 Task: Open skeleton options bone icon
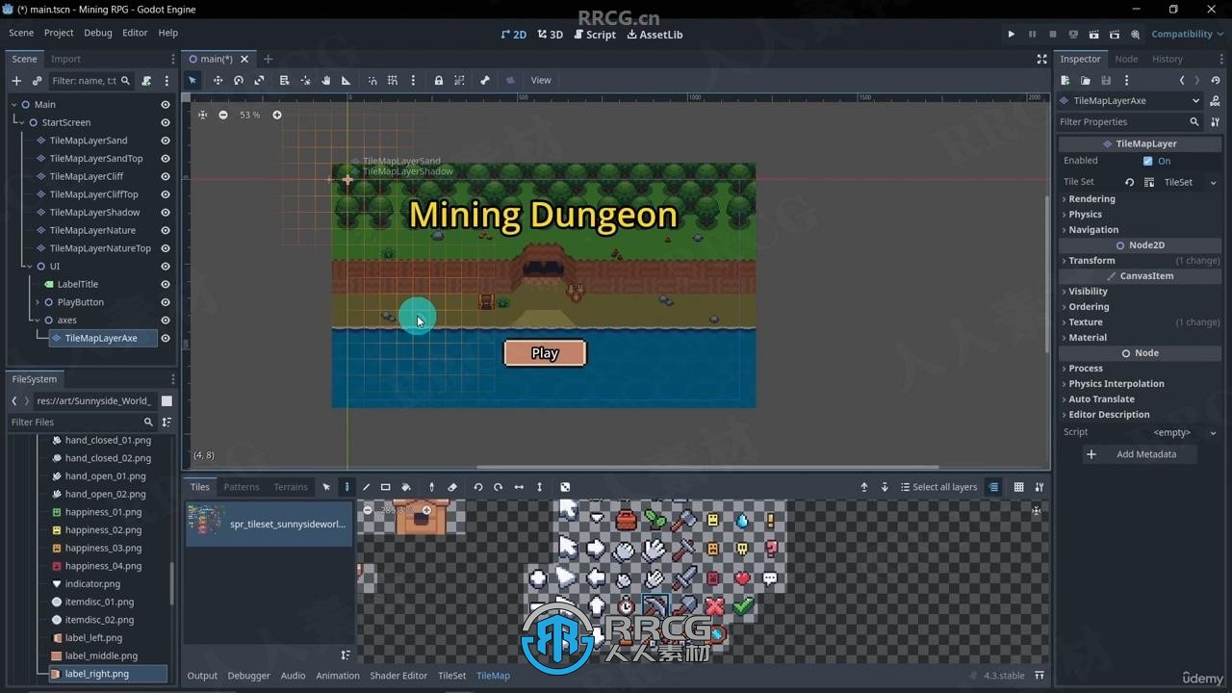click(485, 80)
